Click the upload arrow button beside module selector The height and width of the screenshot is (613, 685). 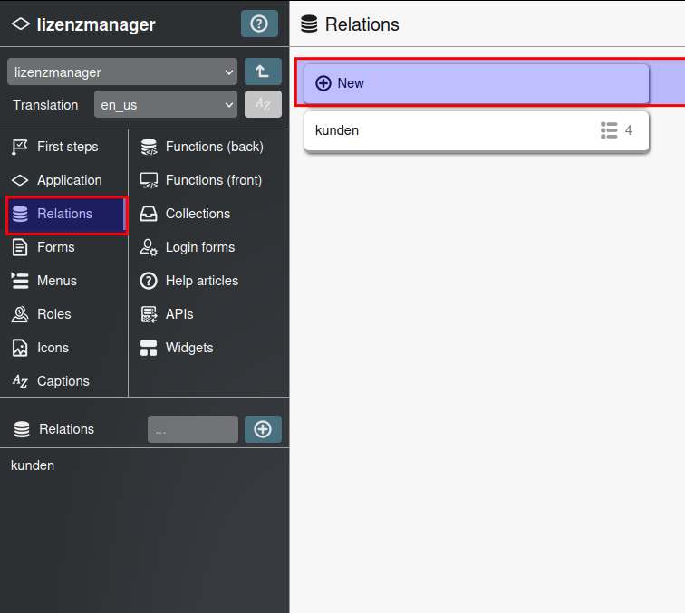point(263,72)
